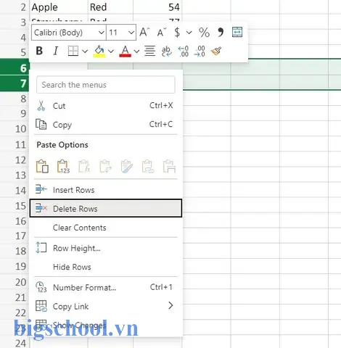
Task: Click the first Paste option icon
Action: tap(42, 166)
